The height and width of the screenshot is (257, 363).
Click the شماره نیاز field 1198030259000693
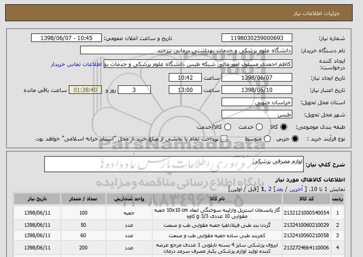257,38
